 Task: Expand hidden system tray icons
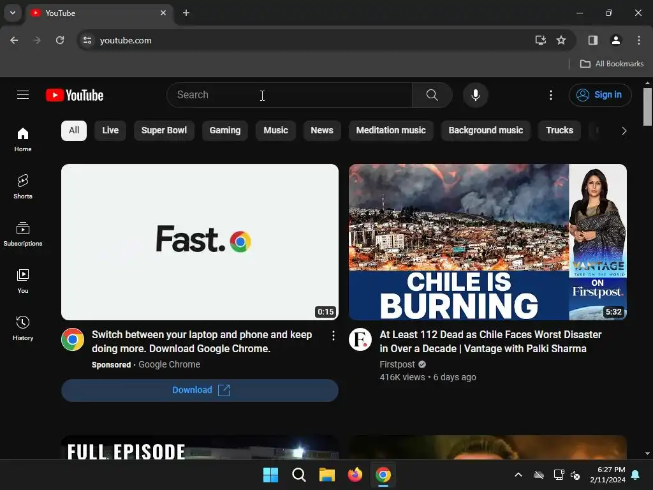[518, 475]
